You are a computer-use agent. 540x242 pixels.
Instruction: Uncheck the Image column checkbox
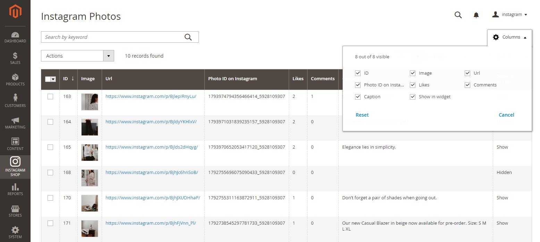click(413, 73)
